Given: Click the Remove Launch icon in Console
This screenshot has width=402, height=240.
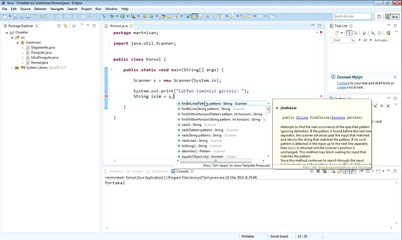Looking at the screenshot, I should tap(318, 171).
